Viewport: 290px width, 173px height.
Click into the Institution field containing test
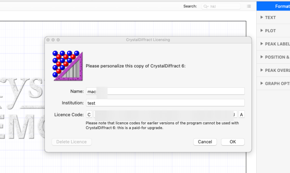165,103
